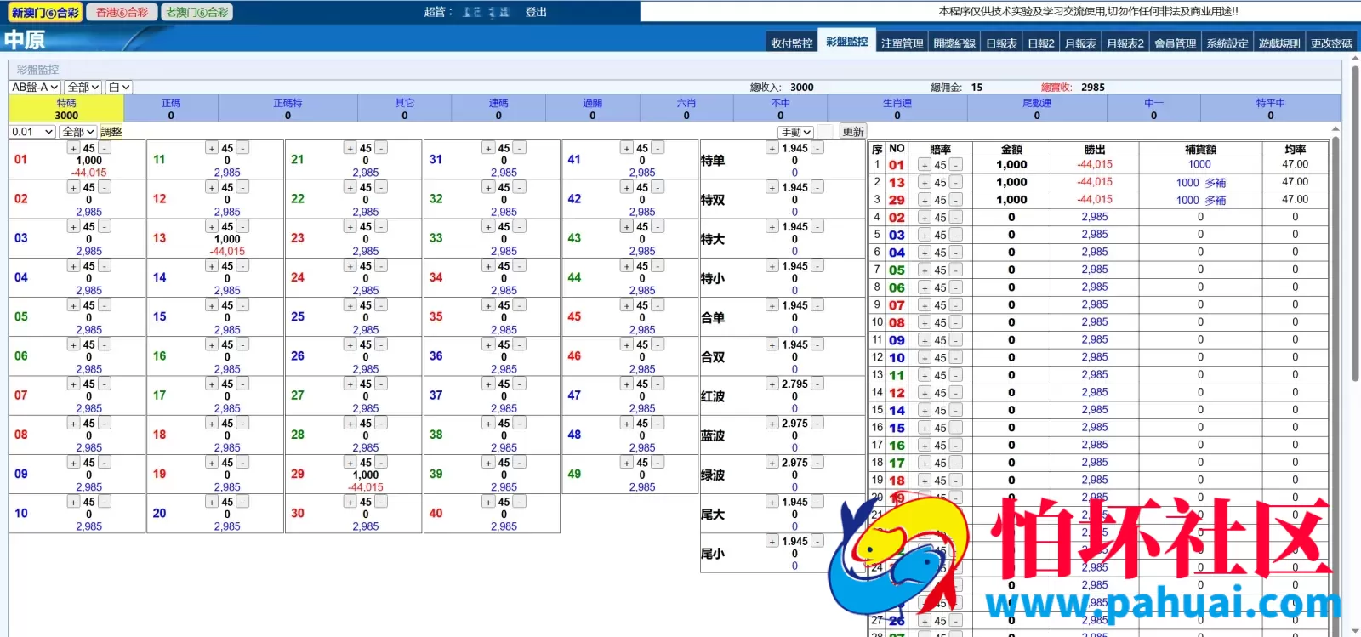The image size is (1361, 637).
Task: Select the 特碼 3000 category tab
Action: (66, 108)
